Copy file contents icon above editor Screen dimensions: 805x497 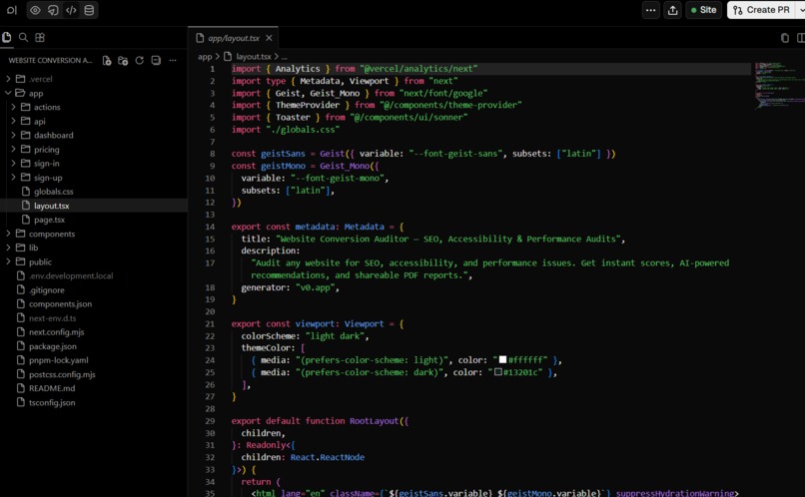784,38
